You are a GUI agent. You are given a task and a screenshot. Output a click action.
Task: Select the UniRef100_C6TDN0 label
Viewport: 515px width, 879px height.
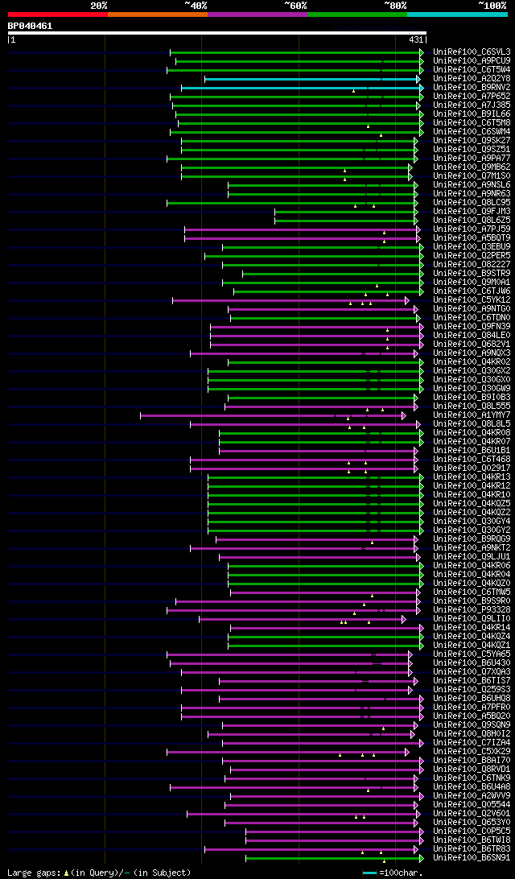(472, 318)
